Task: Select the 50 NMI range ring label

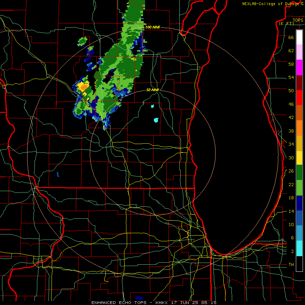Action: [x=152, y=90]
